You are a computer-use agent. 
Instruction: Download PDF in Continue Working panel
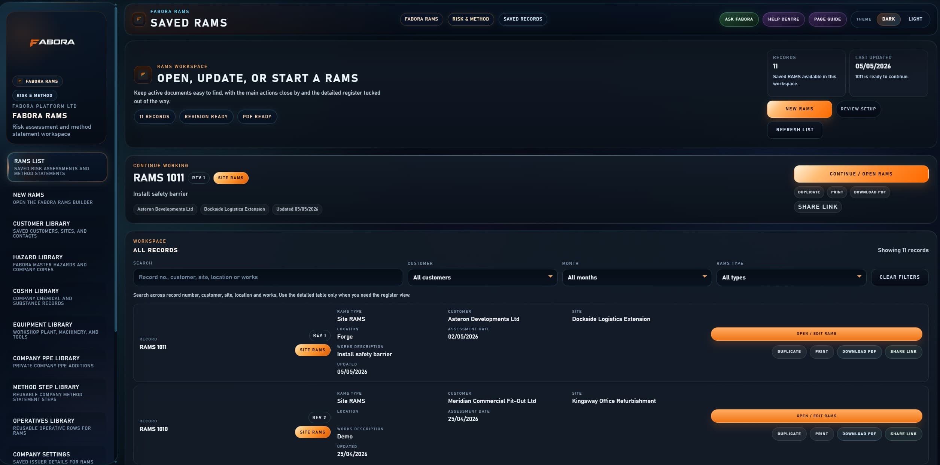[x=870, y=192]
